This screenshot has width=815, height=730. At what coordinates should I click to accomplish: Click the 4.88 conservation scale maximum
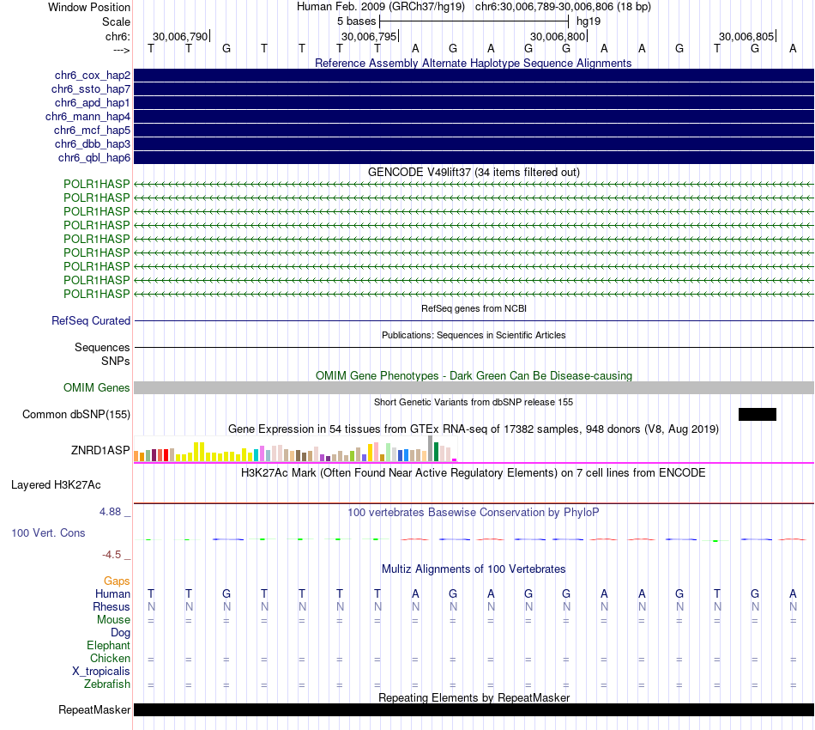110,512
